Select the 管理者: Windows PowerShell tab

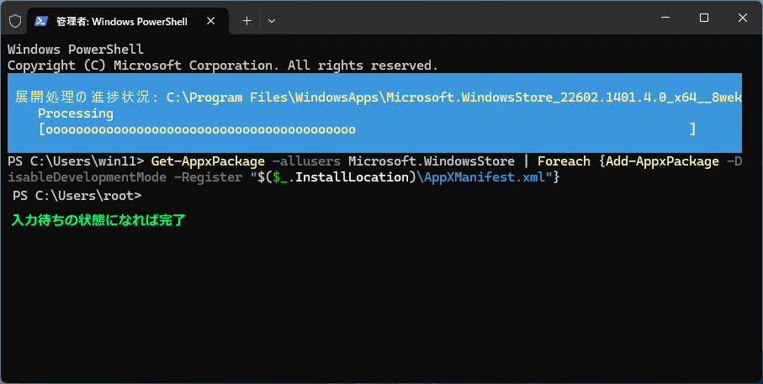(x=128, y=21)
